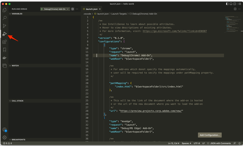Image resolution: width=243 pixels, height=146 pixels.
Task: Click UTF-8 encoding status item
Action: point(197,143)
